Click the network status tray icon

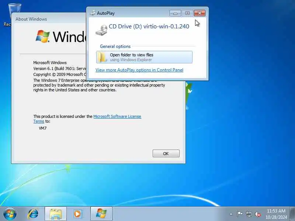pyautogui.click(x=249, y=214)
